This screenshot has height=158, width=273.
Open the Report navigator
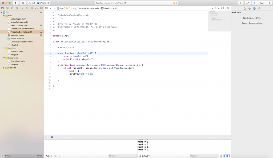point(41,8)
